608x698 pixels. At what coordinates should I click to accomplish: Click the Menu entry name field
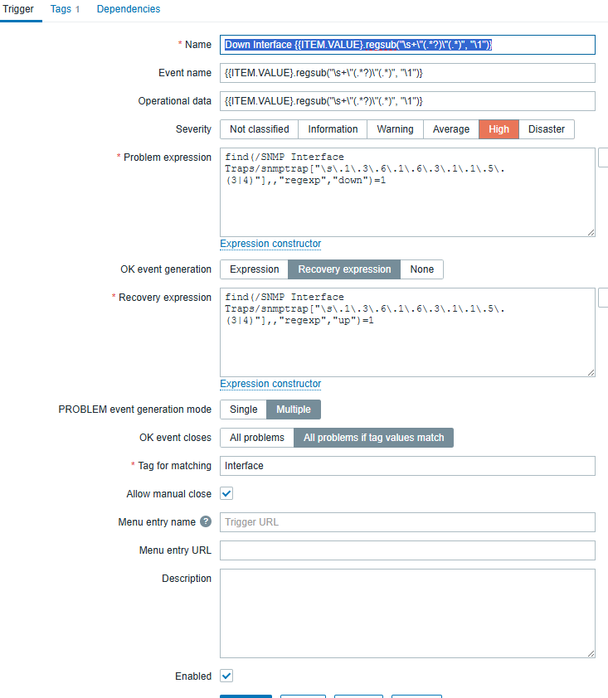pyautogui.click(x=407, y=521)
